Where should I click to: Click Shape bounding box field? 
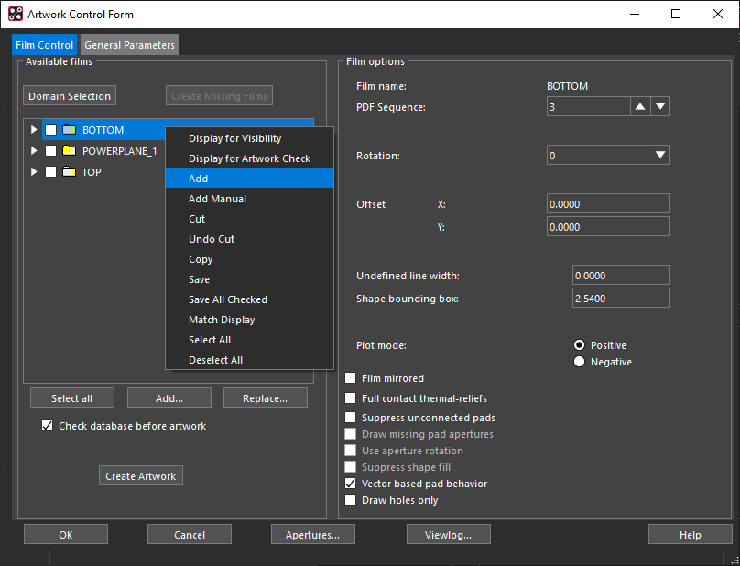621,298
